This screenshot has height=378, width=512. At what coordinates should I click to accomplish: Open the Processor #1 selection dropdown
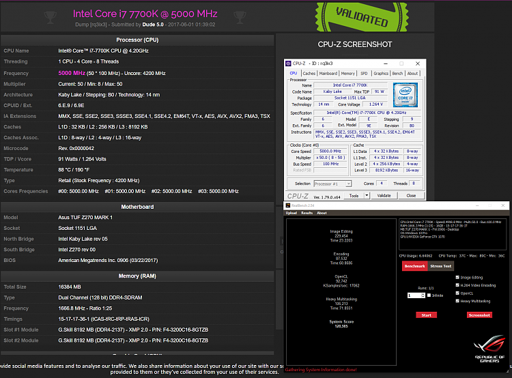point(332,184)
